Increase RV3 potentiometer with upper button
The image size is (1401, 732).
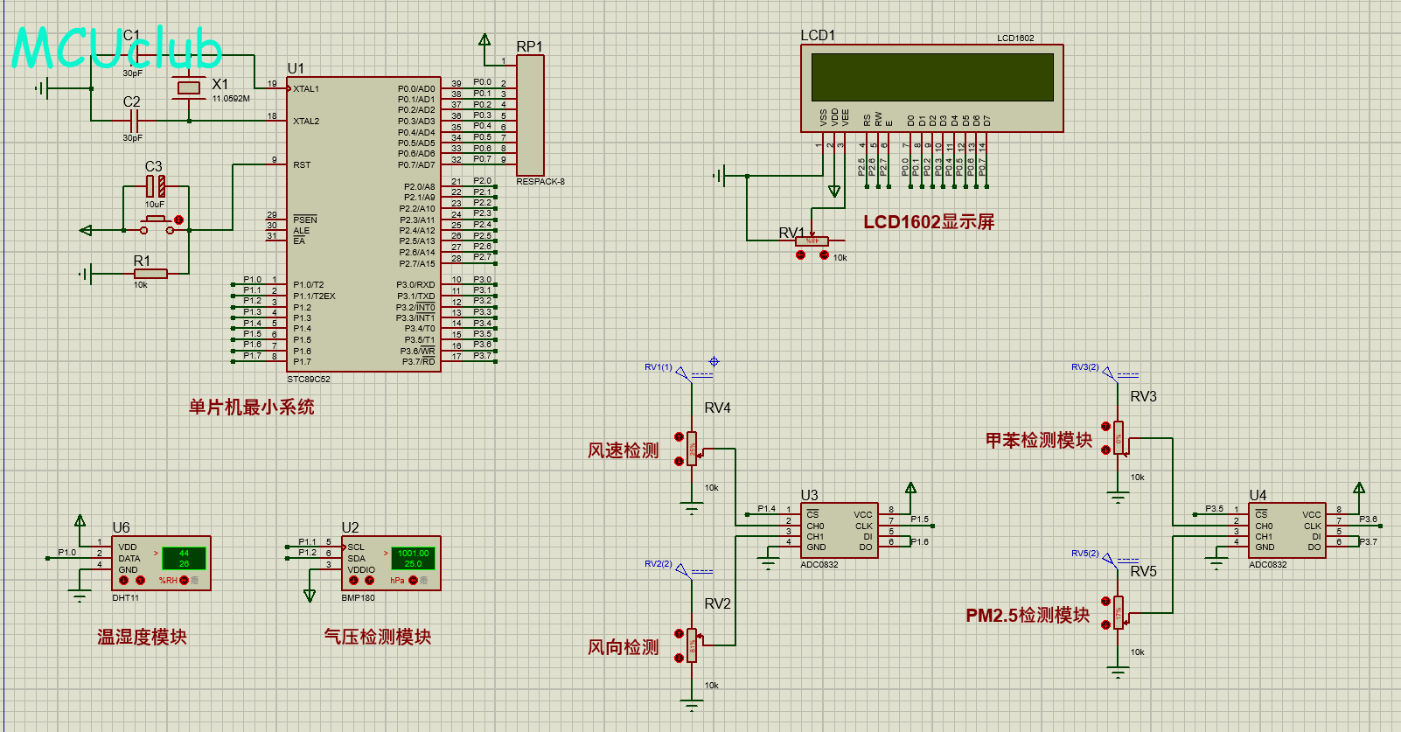(x=1105, y=426)
